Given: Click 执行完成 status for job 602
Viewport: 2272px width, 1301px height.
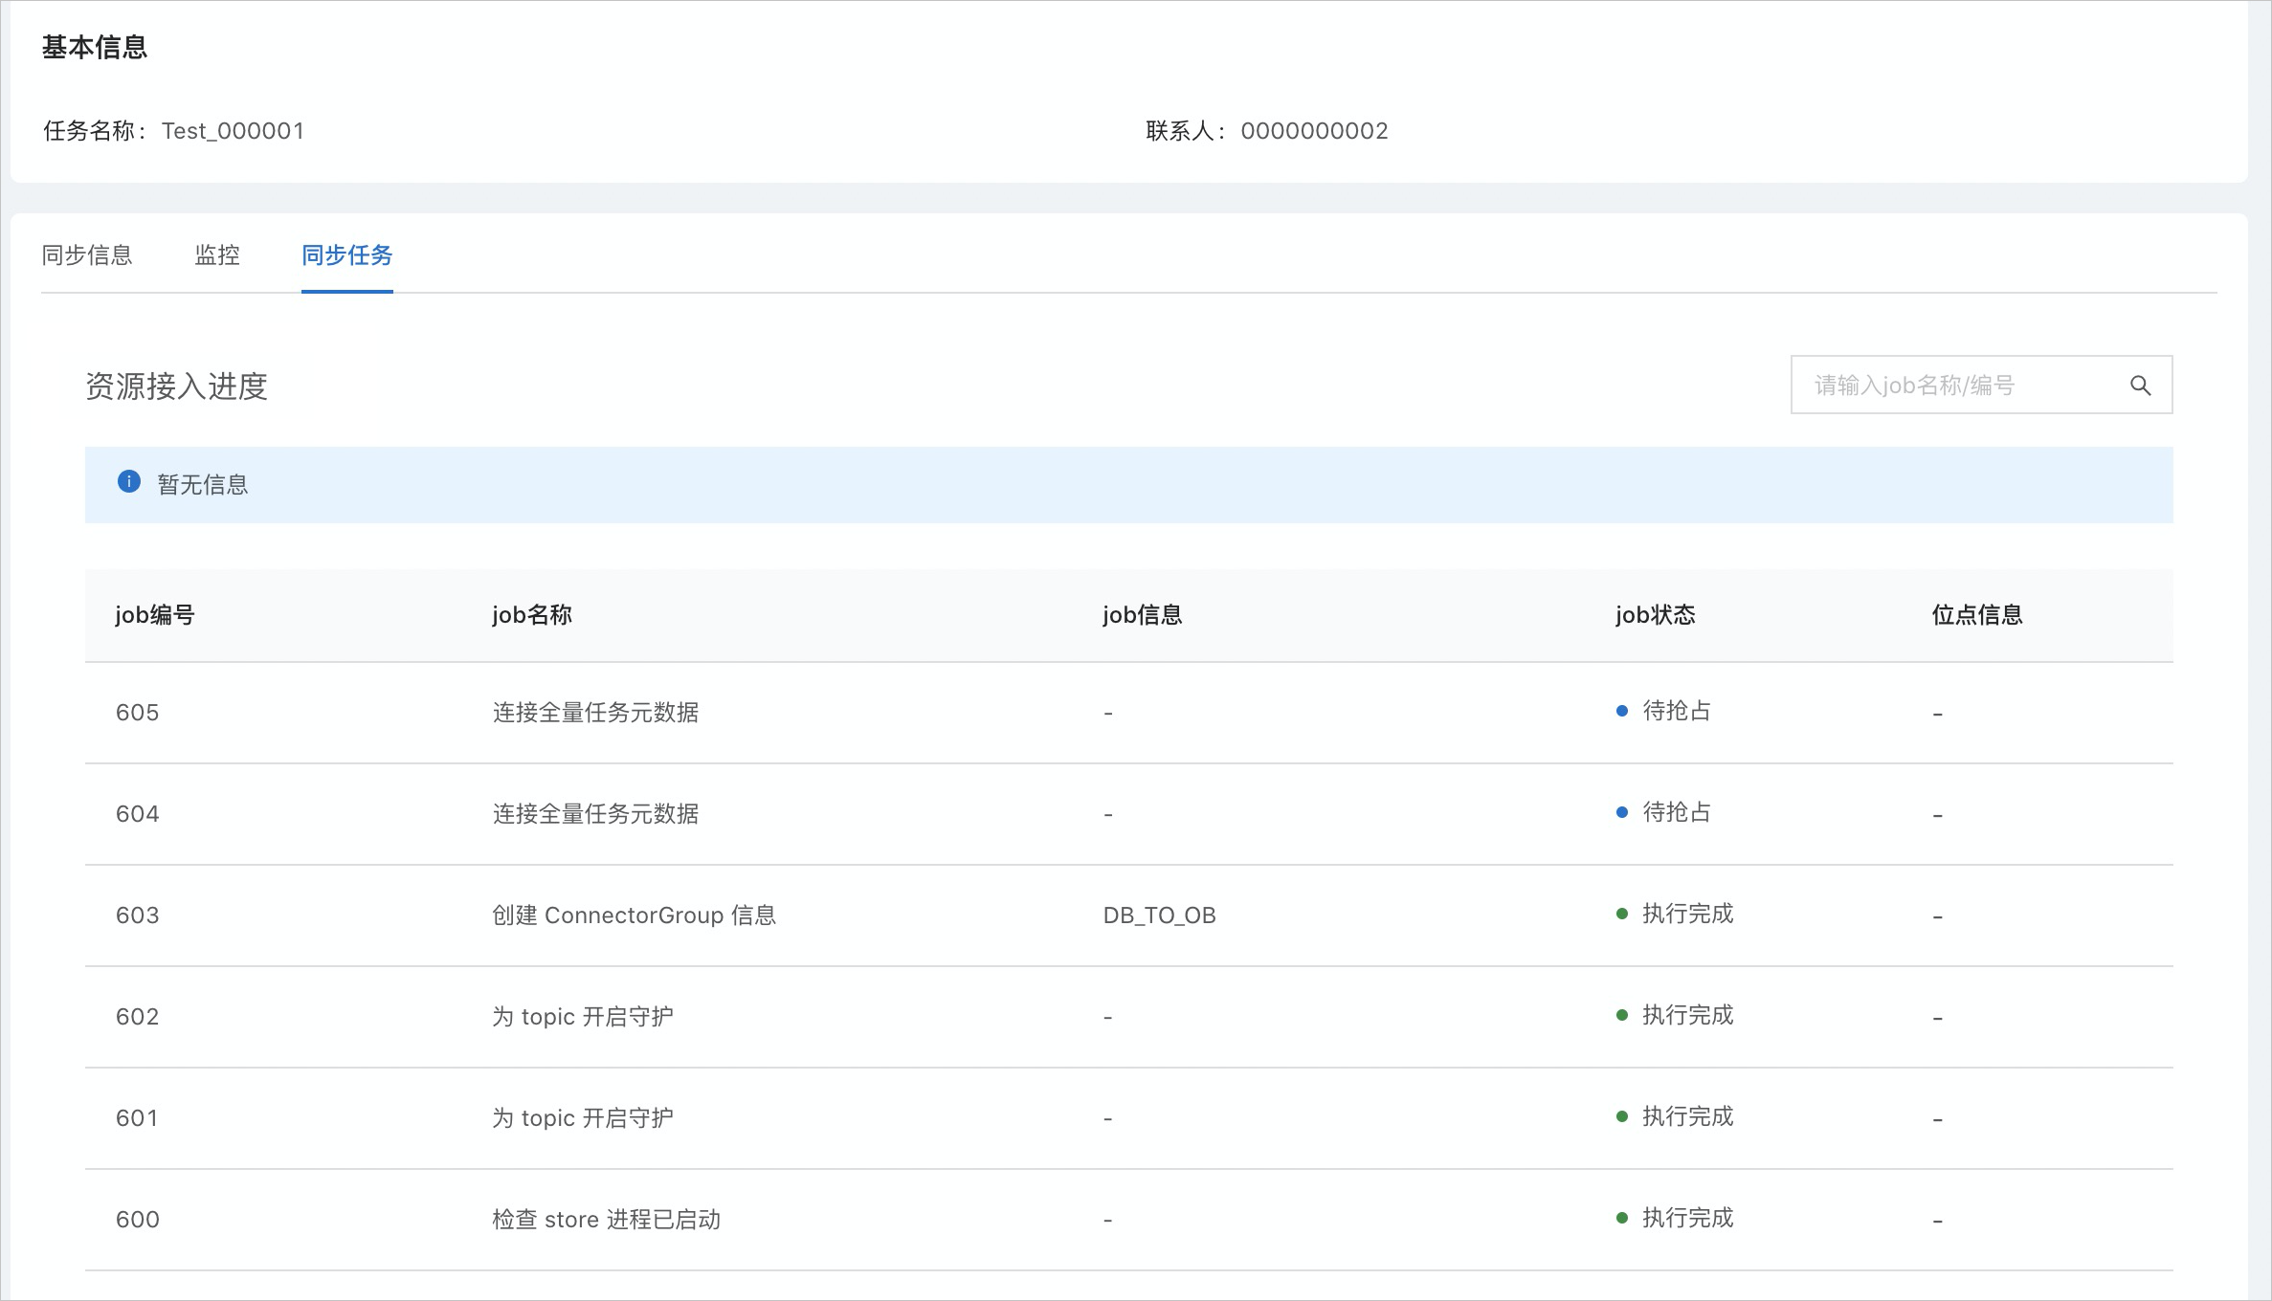Looking at the screenshot, I should pos(1688,1015).
